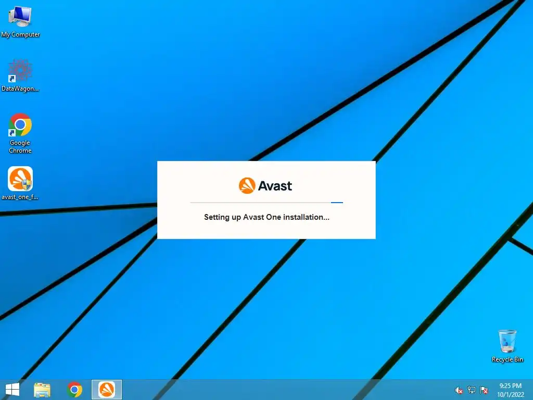533x400 pixels.
Task: Click the Avast logo in the installer dialog
Action: click(265, 186)
